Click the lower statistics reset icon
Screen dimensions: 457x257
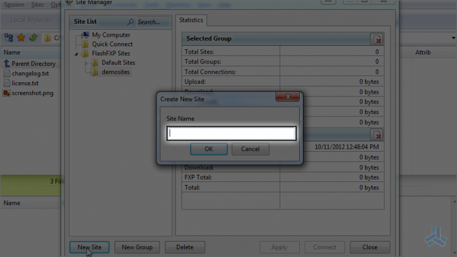377,135
